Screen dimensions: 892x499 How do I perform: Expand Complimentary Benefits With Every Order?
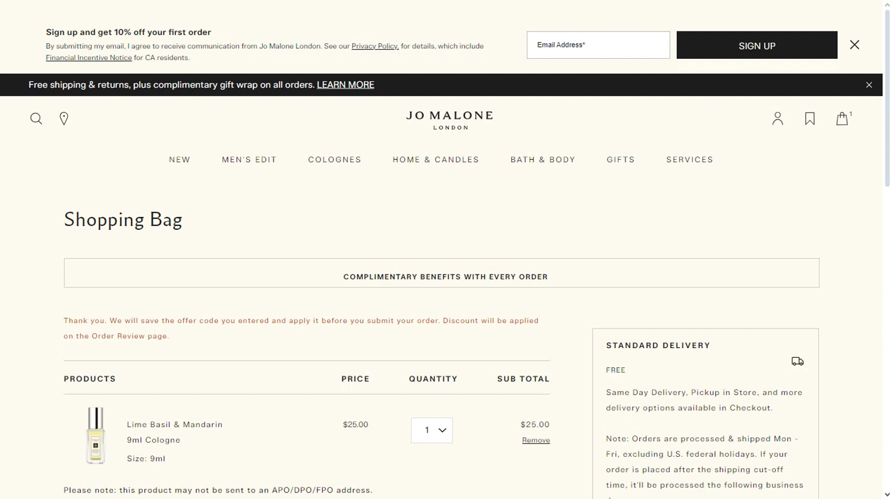pyautogui.click(x=441, y=273)
